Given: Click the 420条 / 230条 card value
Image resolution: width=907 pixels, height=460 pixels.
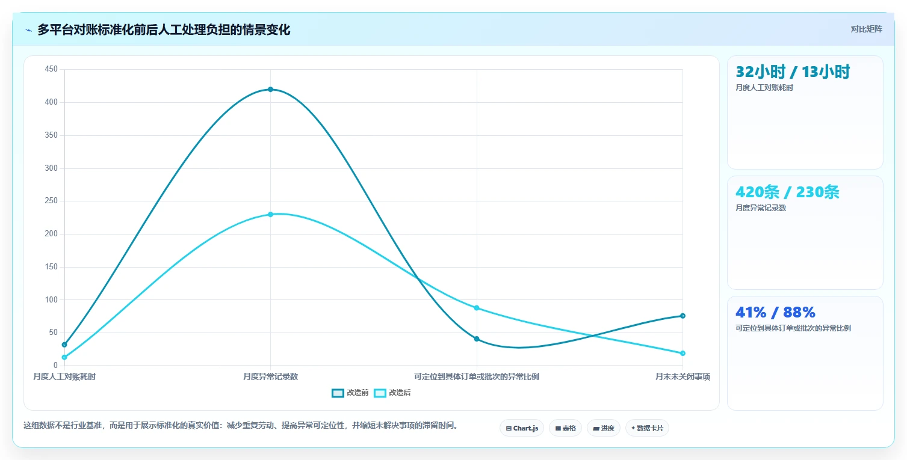Looking at the screenshot, I should [x=787, y=192].
